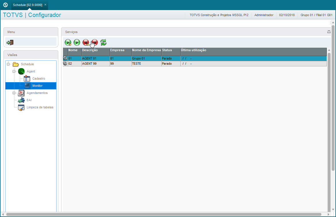The width and height of the screenshot is (336, 217).
Task: Open EAI in the tree
Action: pyautogui.click(x=29, y=100)
